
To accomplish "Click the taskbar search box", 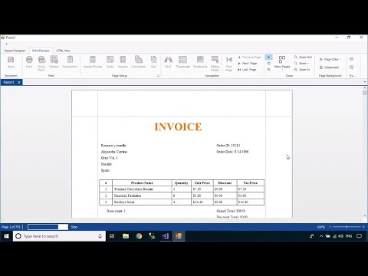I will click(59, 236).
